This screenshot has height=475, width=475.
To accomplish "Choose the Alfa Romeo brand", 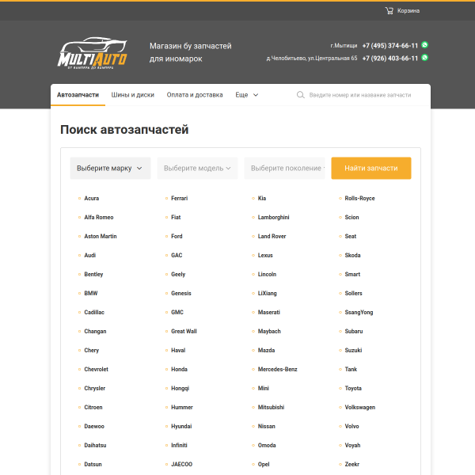I will [99, 217].
